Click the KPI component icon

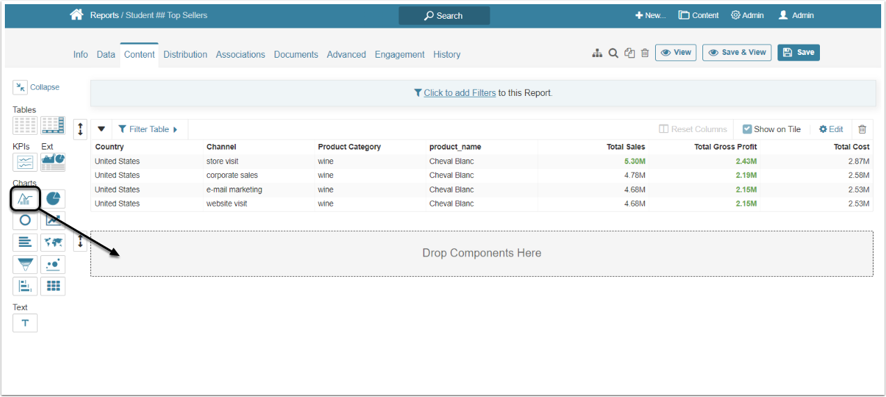25,162
